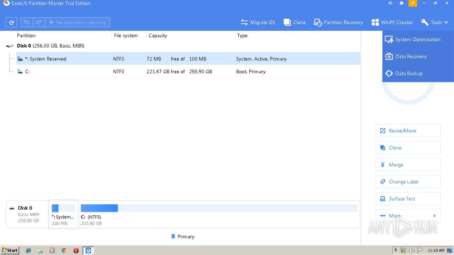Click the Change Label tag icon
This screenshot has width=454, height=255.
click(383, 182)
